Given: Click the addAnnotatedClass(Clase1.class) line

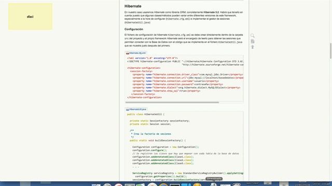Looking at the screenshot, I should (163, 157).
